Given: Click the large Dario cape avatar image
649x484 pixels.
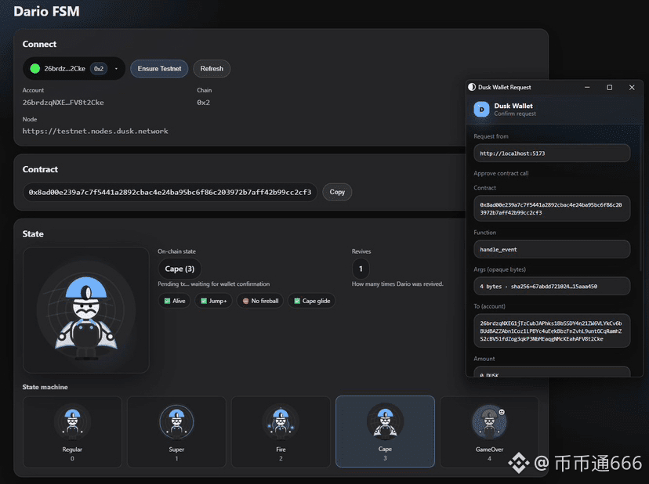Looking at the screenshot, I should (x=85, y=311).
